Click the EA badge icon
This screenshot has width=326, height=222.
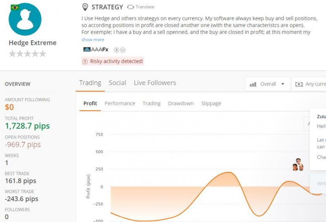(123, 50)
